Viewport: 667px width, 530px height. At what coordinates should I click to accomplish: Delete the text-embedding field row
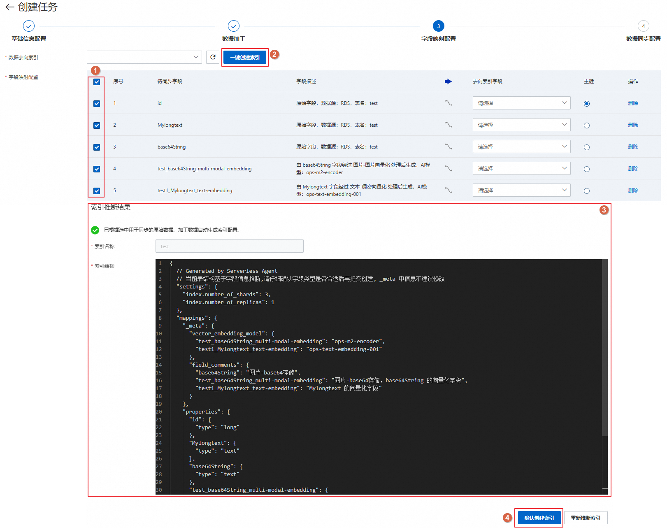pyautogui.click(x=633, y=191)
